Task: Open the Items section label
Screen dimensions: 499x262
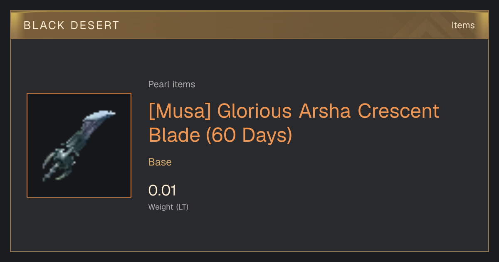Action: pos(463,25)
